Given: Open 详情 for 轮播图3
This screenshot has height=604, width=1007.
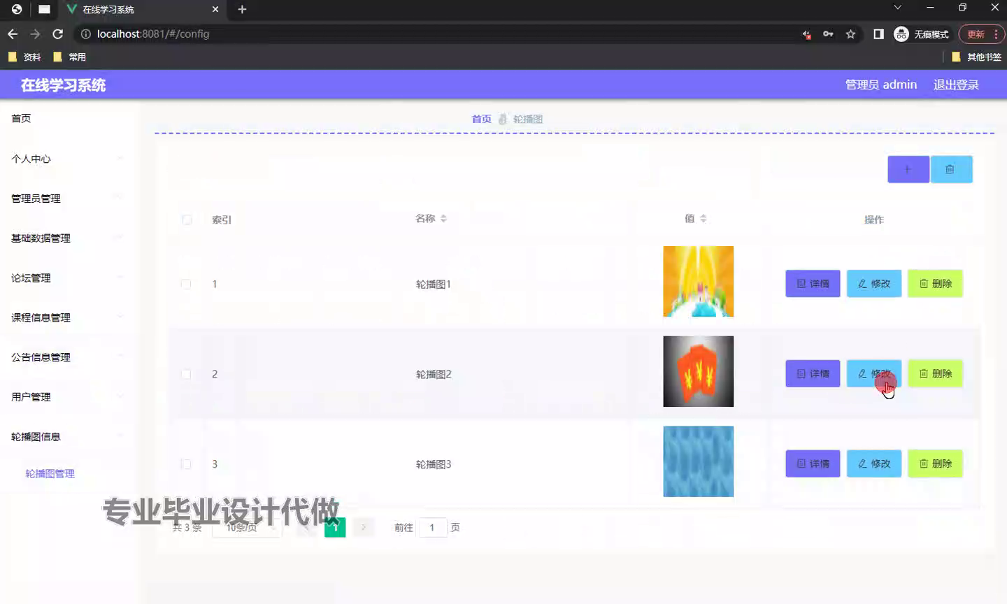Looking at the screenshot, I should [x=813, y=464].
